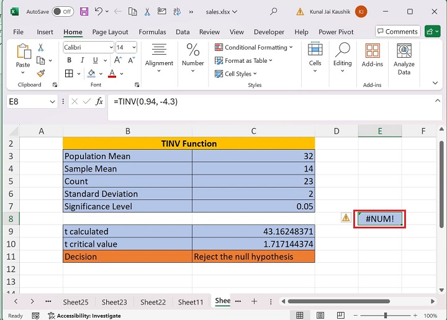Click the Insert Function fx icon
The height and width of the screenshot is (320, 447).
coord(99,101)
